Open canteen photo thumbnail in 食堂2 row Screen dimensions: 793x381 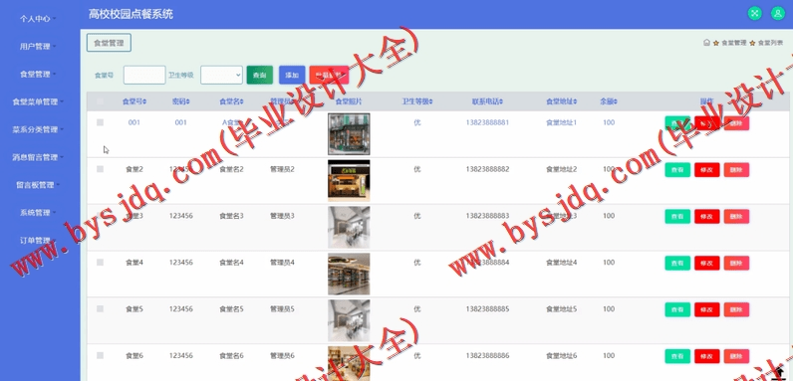[349, 180]
